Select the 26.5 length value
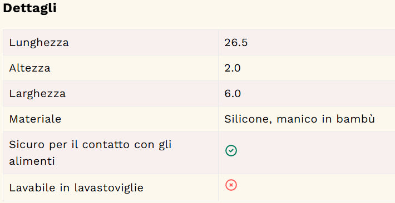Image resolution: width=395 pixels, height=203 pixels. (236, 43)
